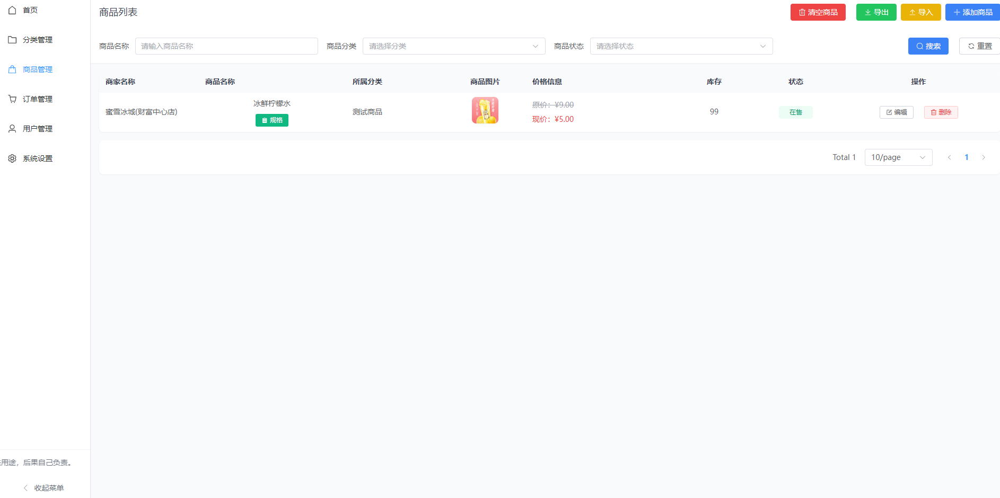
Task: Click the previous page arrow
Action: [x=950, y=157]
